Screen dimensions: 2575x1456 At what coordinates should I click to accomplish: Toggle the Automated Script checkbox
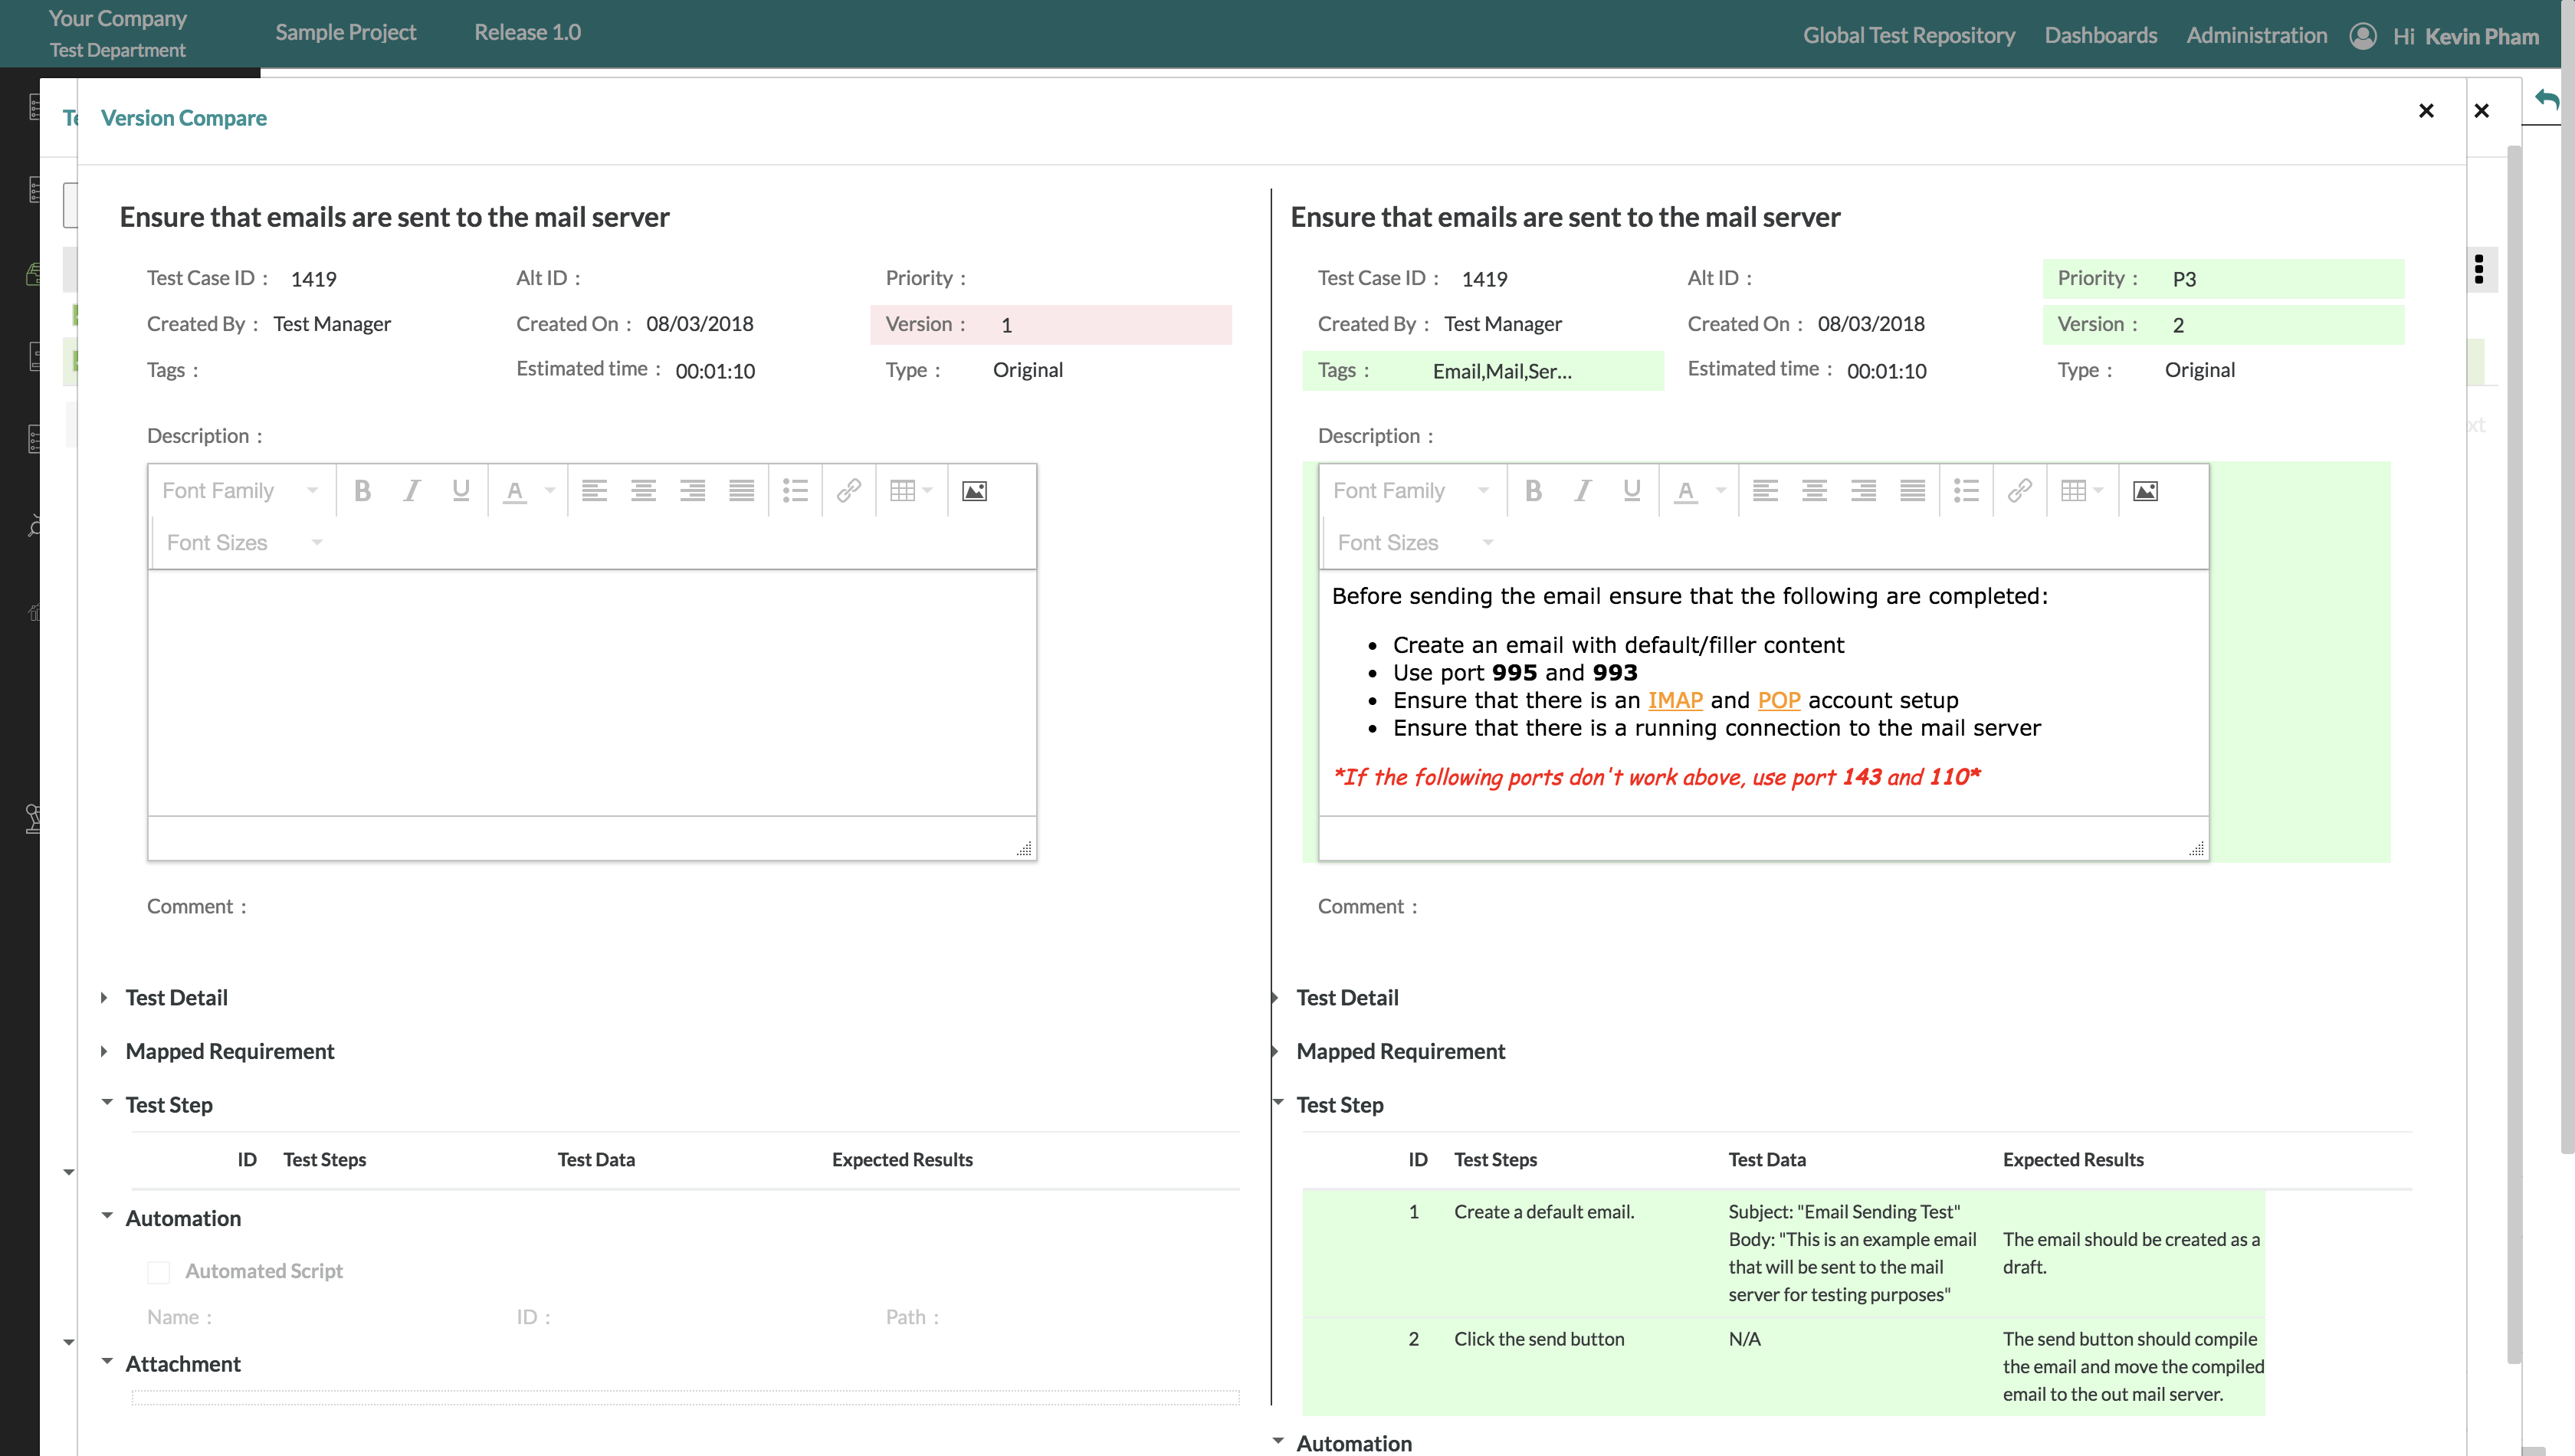coord(158,1272)
